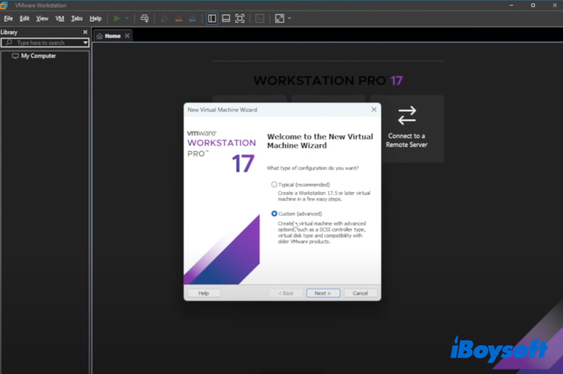563x374 pixels.
Task: Click the Take Snapshot clock icon
Action: click(x=164, y=18)
